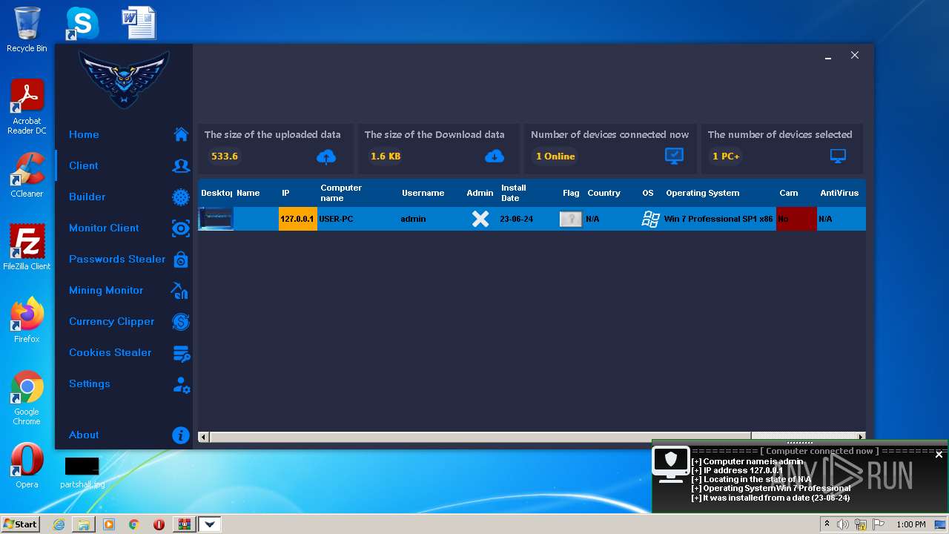The height and width of the screenshot is (534, 949).
Task: Open the Google Chrome desktop shortcut
Action: 27,398
